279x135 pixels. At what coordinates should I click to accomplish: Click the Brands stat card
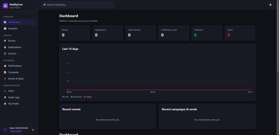coord(75,33)
